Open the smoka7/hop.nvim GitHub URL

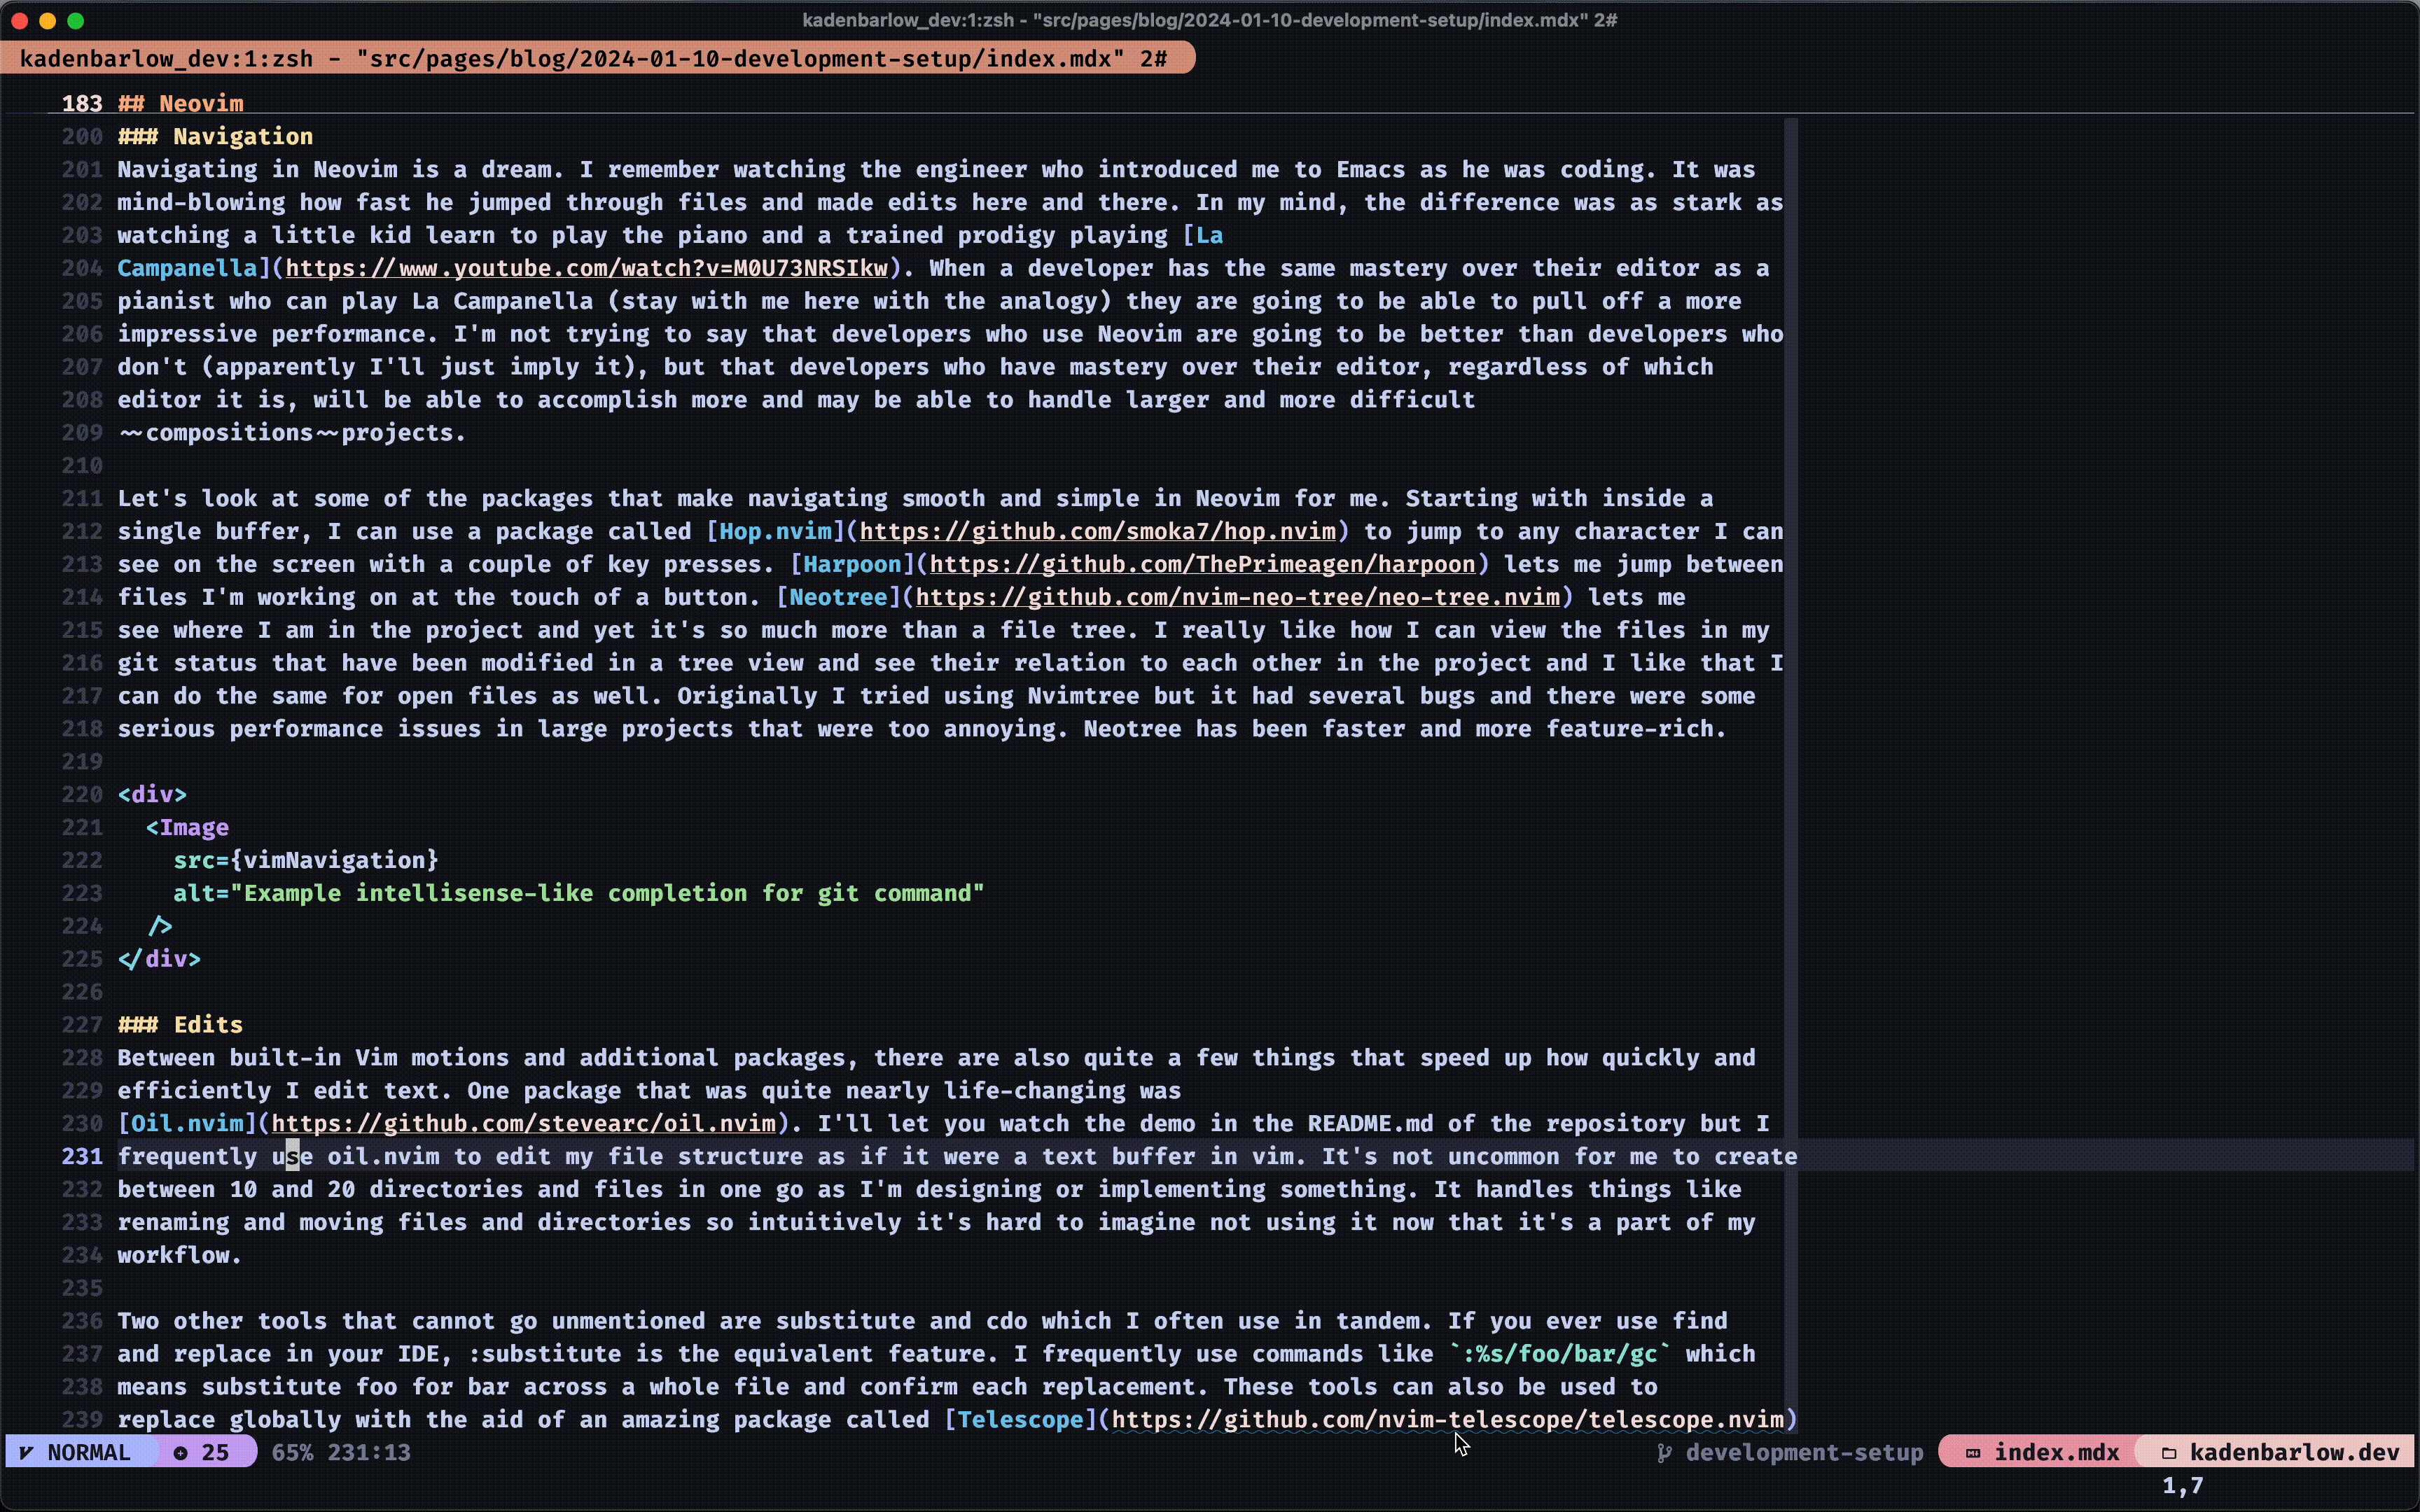pos(1097,531)
